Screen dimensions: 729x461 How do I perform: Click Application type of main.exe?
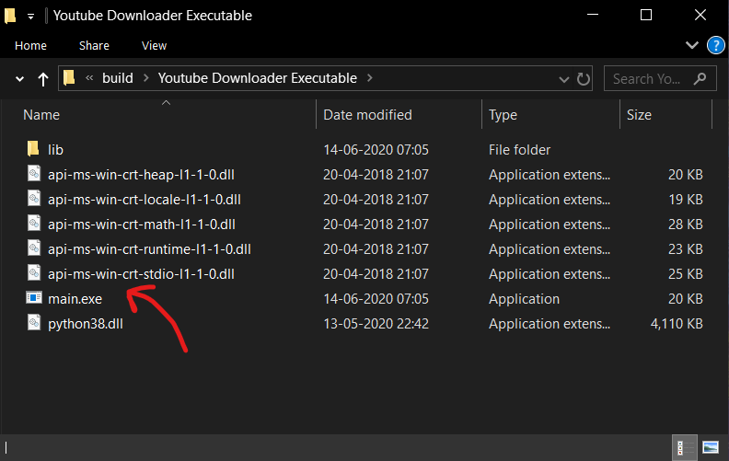pos(524,299)
